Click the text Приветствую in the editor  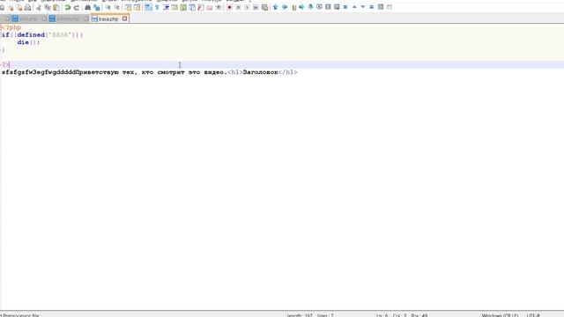(97, 72)
